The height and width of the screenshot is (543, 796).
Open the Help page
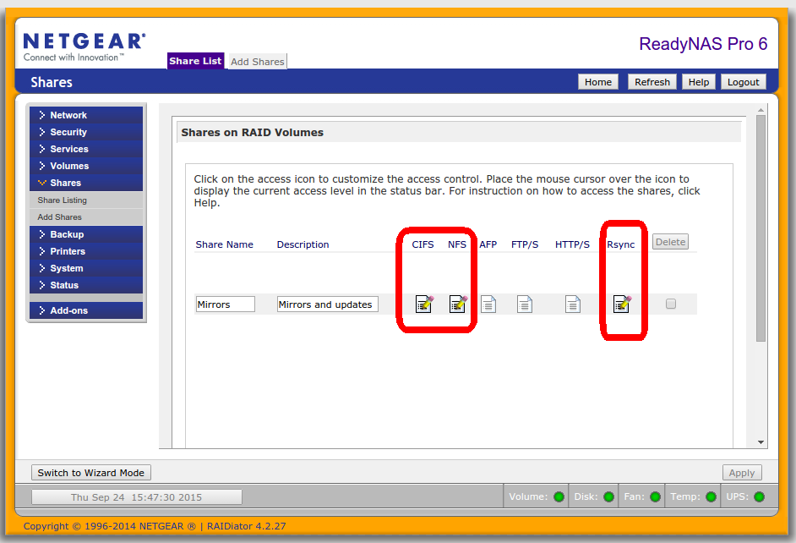pos(699,82)
